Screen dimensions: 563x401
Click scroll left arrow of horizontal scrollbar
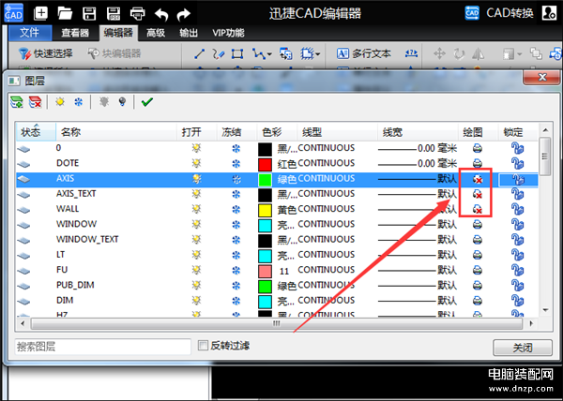click(23, 323)
